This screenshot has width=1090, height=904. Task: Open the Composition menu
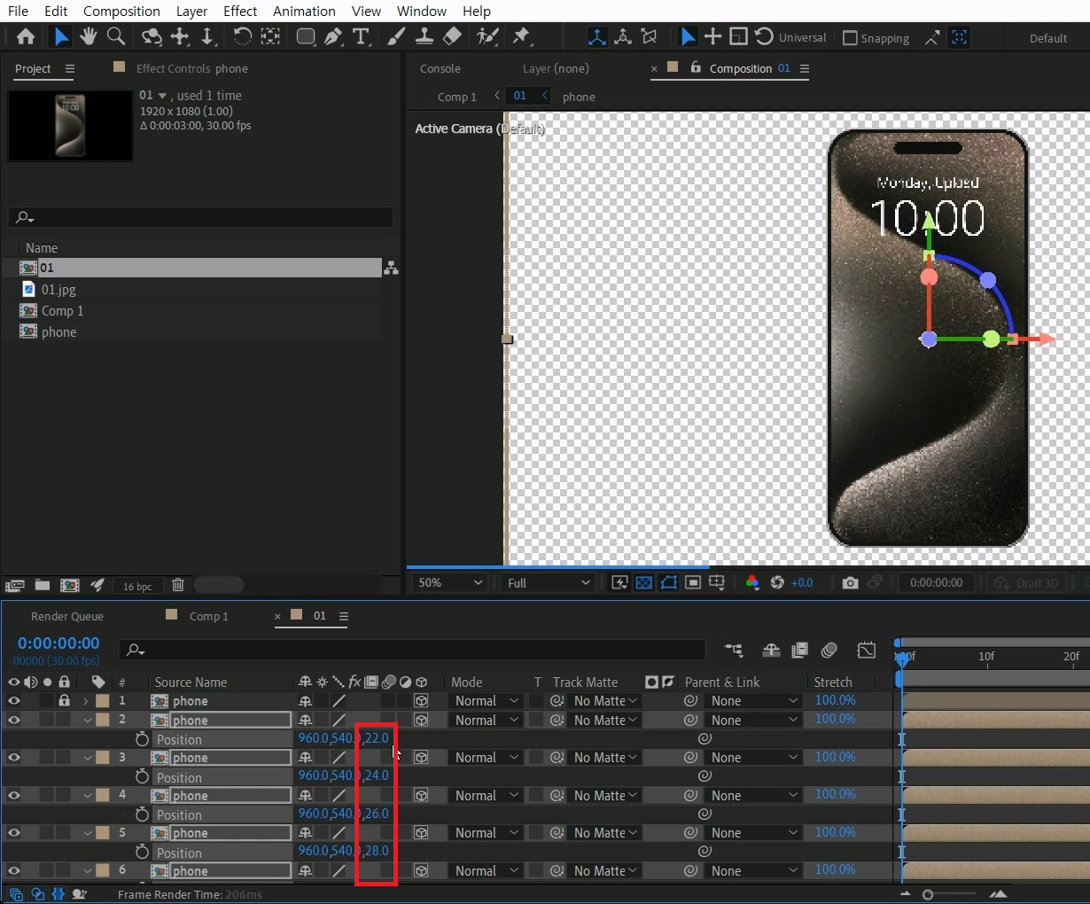point(121,12)
